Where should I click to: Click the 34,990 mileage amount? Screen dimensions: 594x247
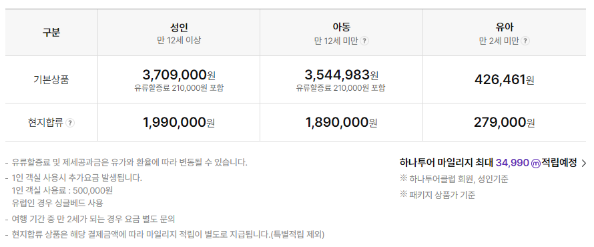pos(512,163)
